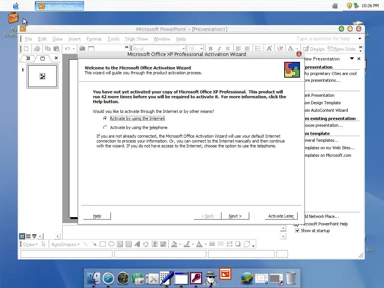Click the Design toolbar button
Viewport: 384px width, 288px height.
(x=314, y=49)
